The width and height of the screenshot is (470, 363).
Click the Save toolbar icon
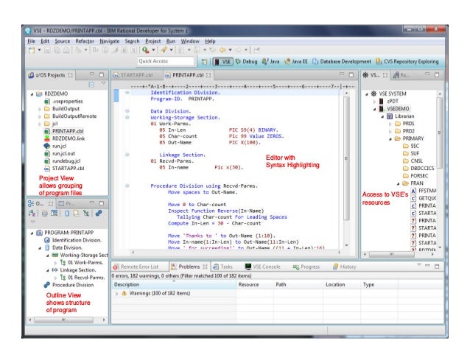47,50
